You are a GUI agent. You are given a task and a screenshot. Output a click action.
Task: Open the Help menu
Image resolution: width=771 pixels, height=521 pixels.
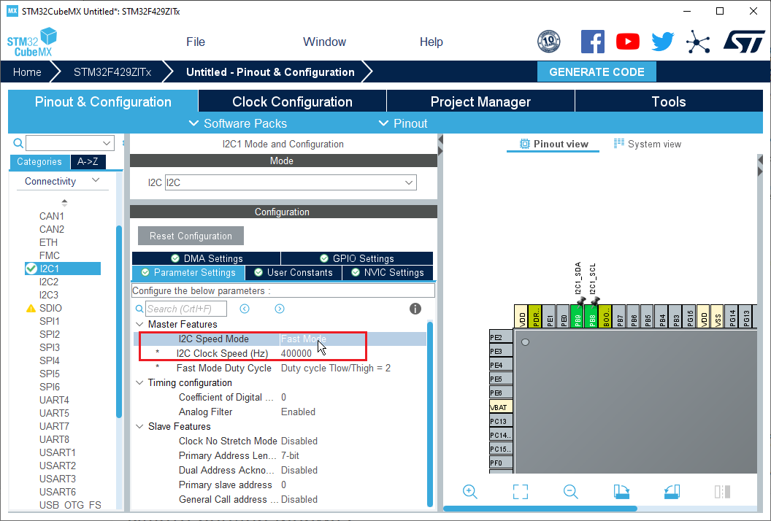tap(431, 42)
